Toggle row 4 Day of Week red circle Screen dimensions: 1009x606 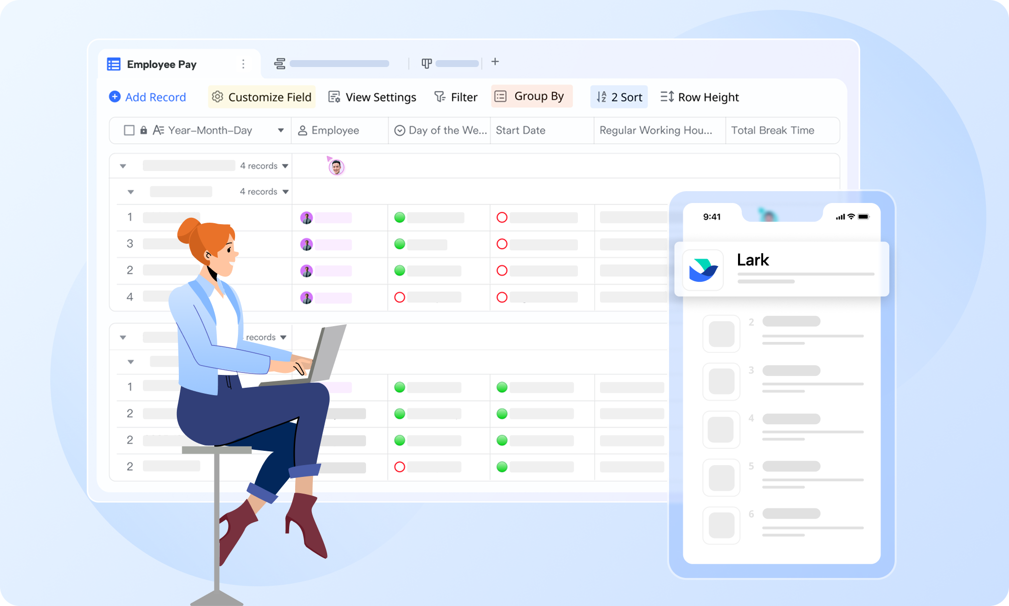400,297
